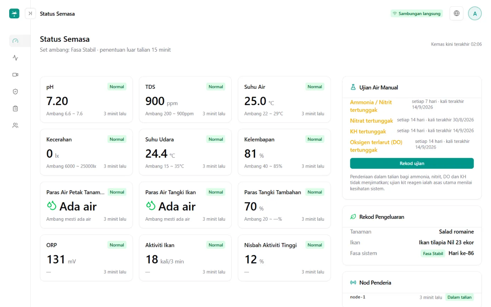Click "Kemas kini terakhir 02:06" timestamp
This screenshot has height=307, width=491.
pos(456,44)
